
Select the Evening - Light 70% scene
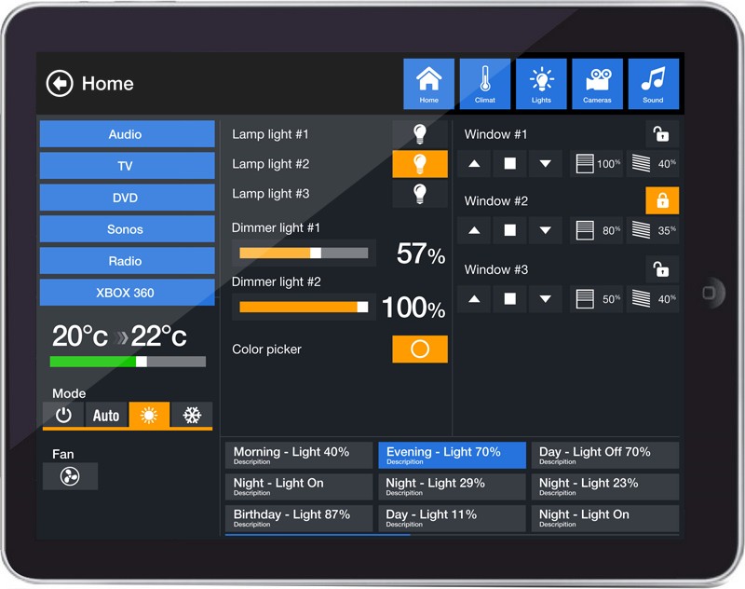coord(451,456)
